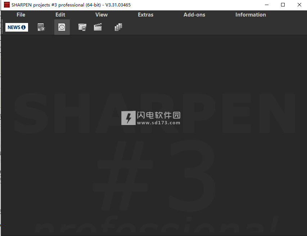The width and height of the screenshot is (307, 236).
Task: Close the SHARPEN projects window
Action: click(299, 5)
